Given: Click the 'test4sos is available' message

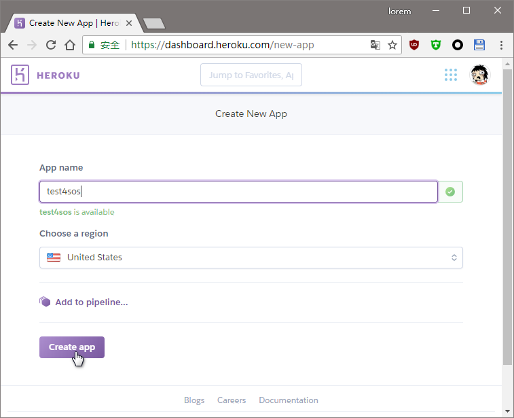Looking at the screenshot, I should pos(77,212).
